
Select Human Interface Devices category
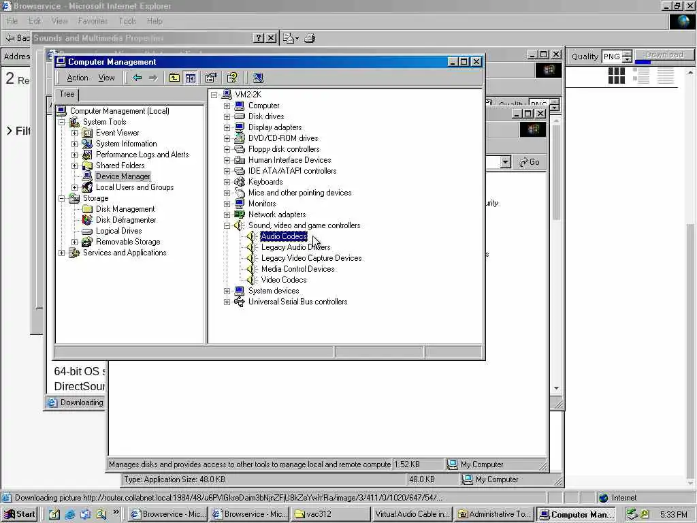click(289, 160)
